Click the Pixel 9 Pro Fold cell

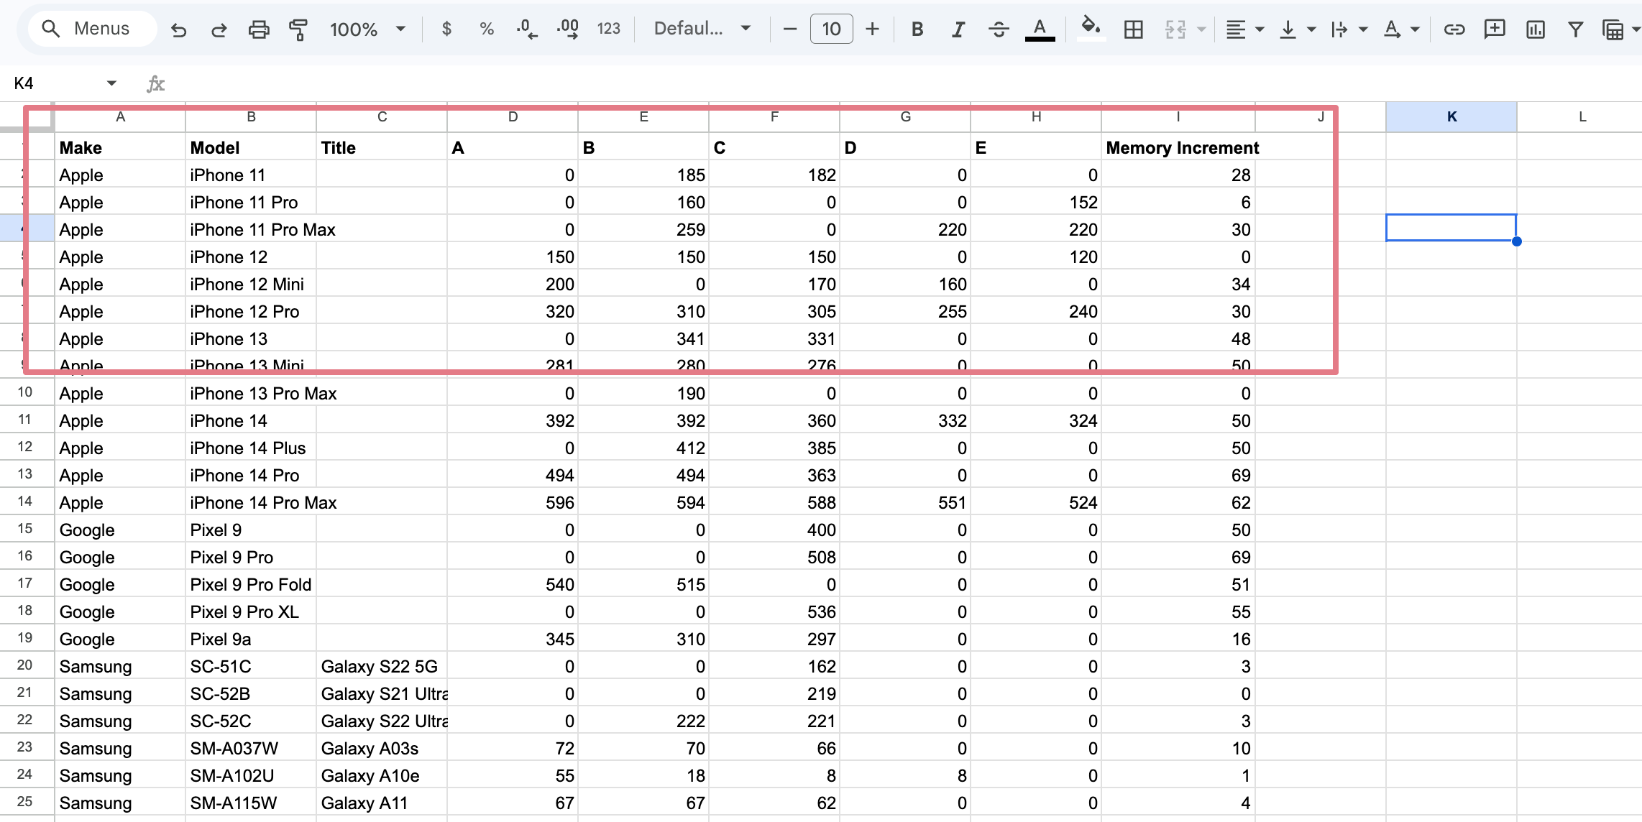(251, 584)
